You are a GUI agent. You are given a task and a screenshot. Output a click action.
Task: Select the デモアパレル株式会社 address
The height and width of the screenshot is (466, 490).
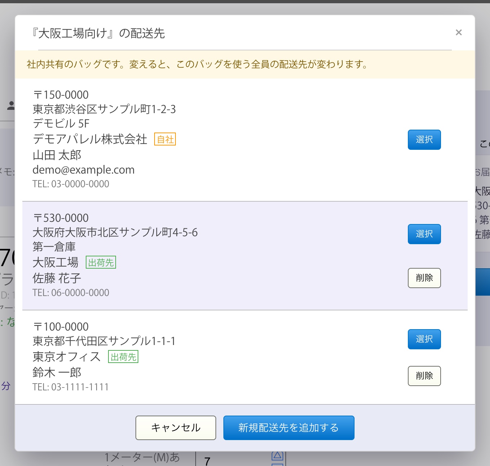click(424, 140)
